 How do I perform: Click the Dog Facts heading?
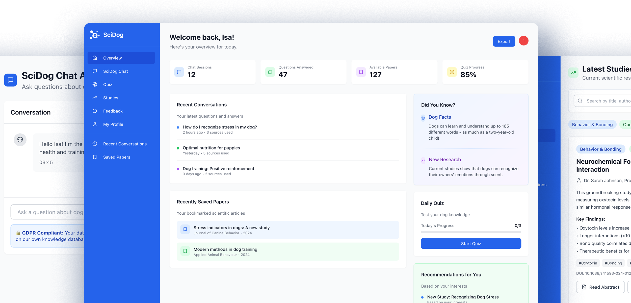(x=440, y=117)
